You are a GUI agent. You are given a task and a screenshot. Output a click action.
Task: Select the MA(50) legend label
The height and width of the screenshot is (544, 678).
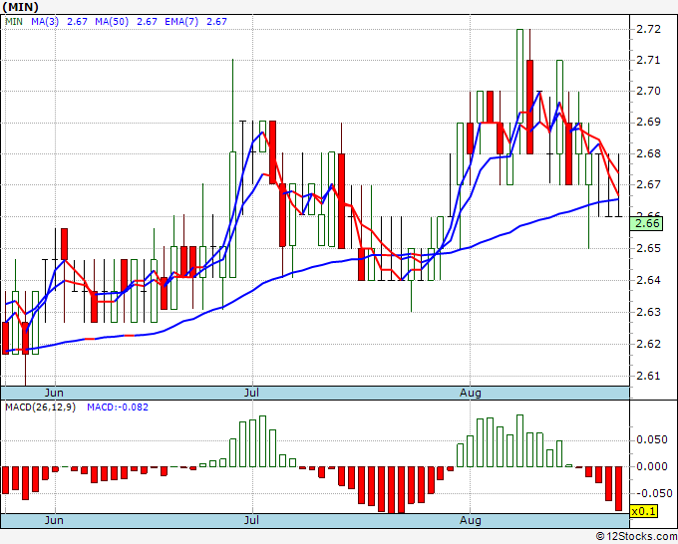(112, 22)
